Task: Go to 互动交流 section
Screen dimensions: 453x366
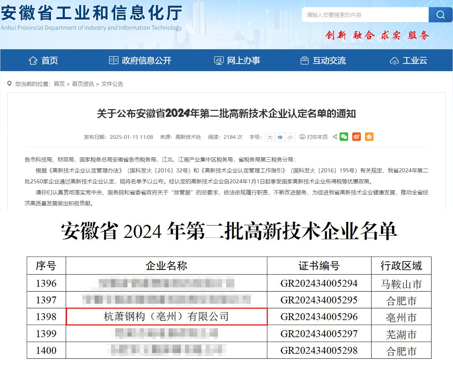Action: 329,61
